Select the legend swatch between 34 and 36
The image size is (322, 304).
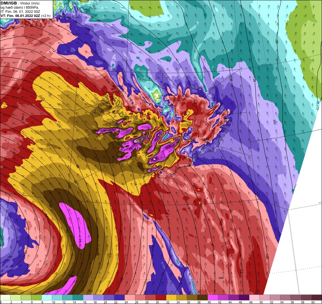click(x=182, y=298)
